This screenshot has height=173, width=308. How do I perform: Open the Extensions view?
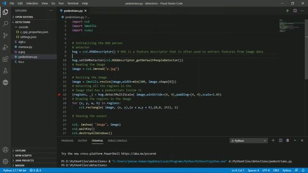pyautogui.click(x=5, y=59)
